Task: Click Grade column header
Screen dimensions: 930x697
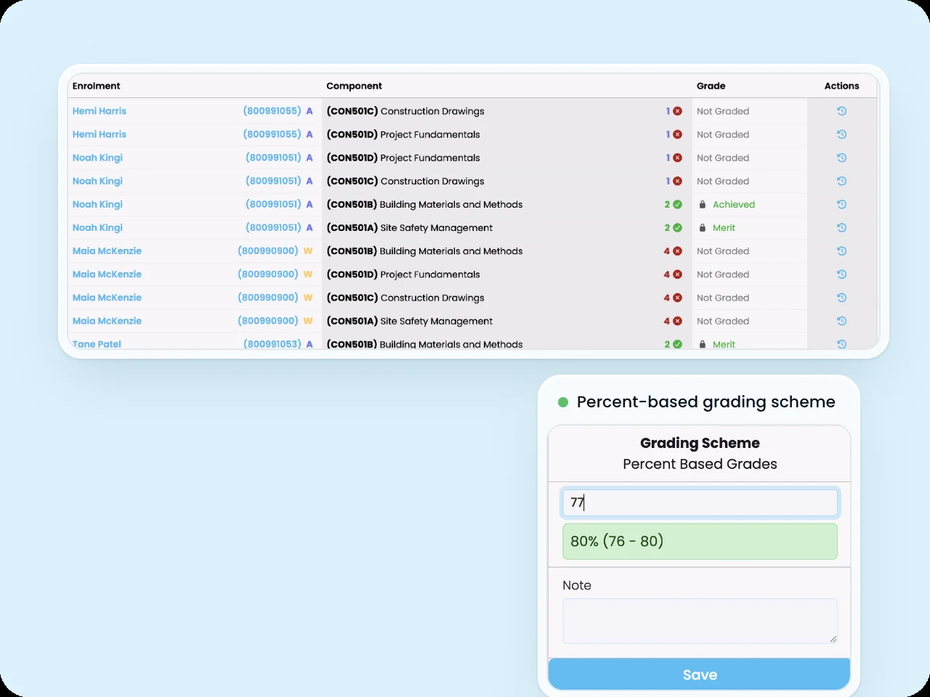Action: point(711,86)
